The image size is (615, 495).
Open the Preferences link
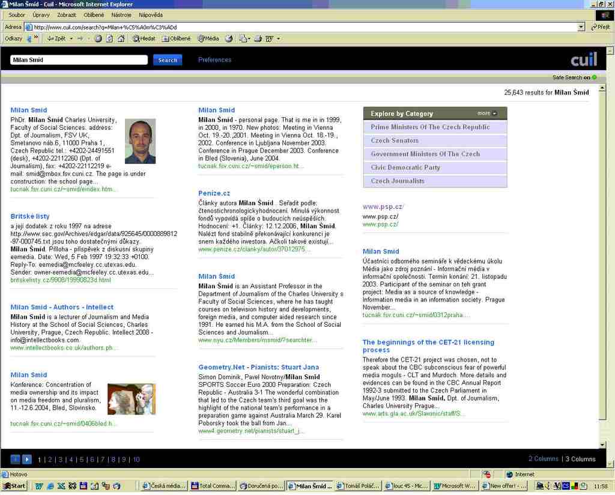[214, 59]
